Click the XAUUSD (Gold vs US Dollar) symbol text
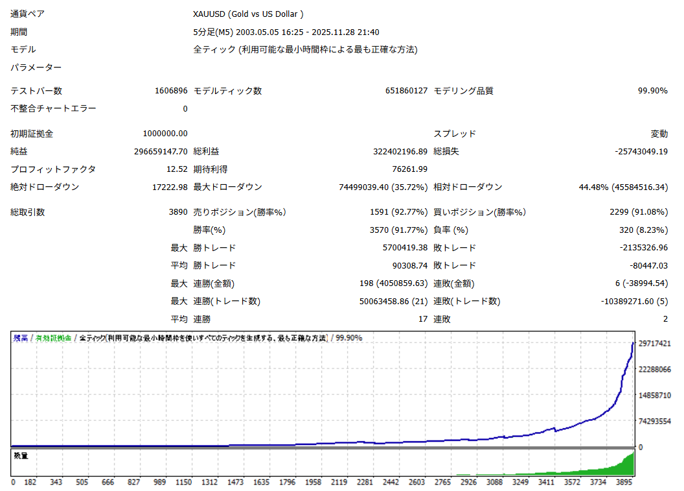This screenshot has height=491, width=684. [x=248, y=14]
